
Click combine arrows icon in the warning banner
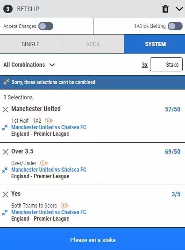coord(6,82)
